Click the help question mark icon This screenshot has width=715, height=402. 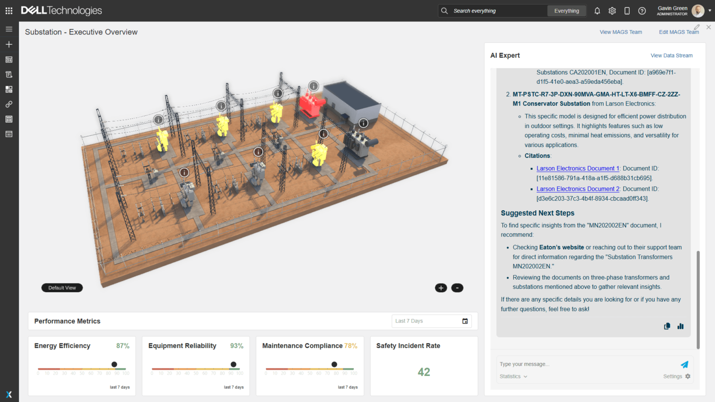point(642,11)
